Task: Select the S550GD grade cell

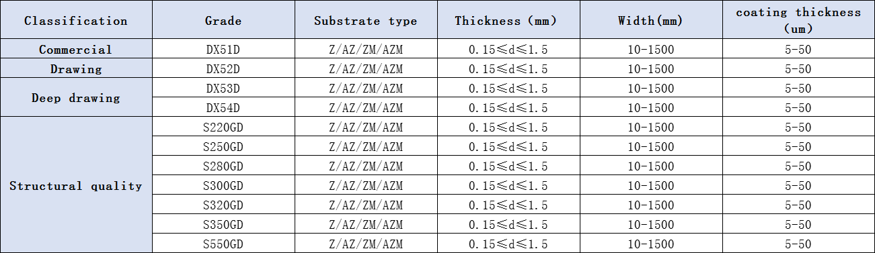Action: [223, 244]
